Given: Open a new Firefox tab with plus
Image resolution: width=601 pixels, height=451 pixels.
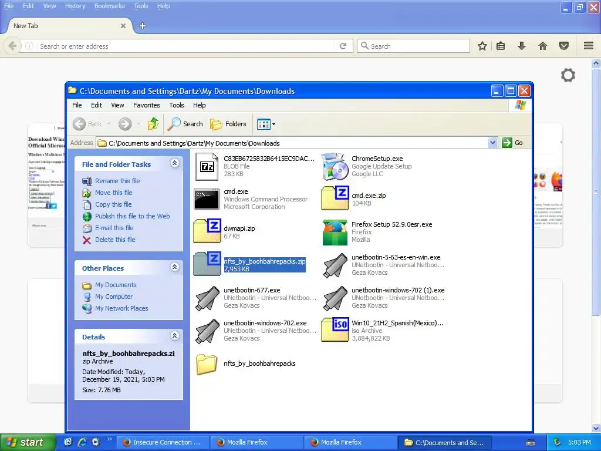Looking at the screenshot, I should [143, 26].
